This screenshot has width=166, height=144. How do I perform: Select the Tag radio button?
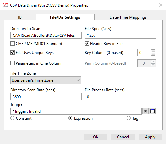(129, 118)
